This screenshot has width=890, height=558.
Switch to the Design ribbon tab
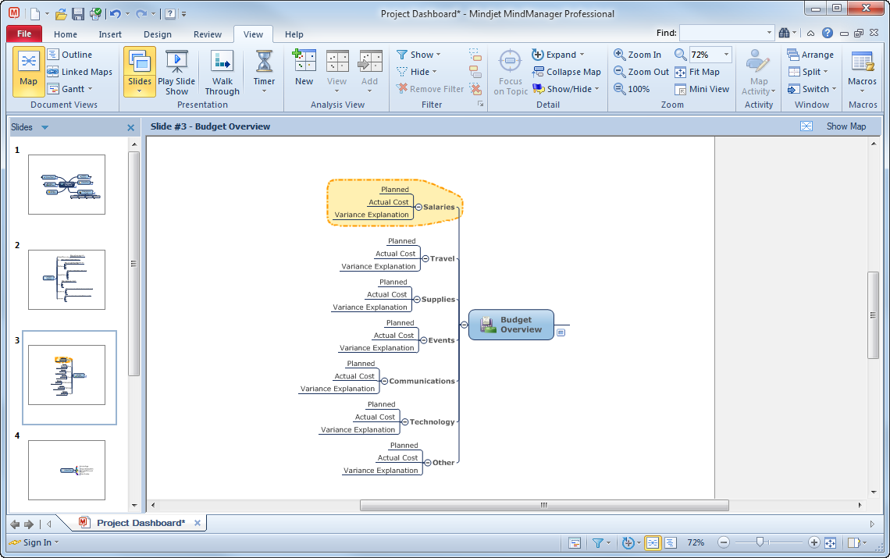point(157,34)
